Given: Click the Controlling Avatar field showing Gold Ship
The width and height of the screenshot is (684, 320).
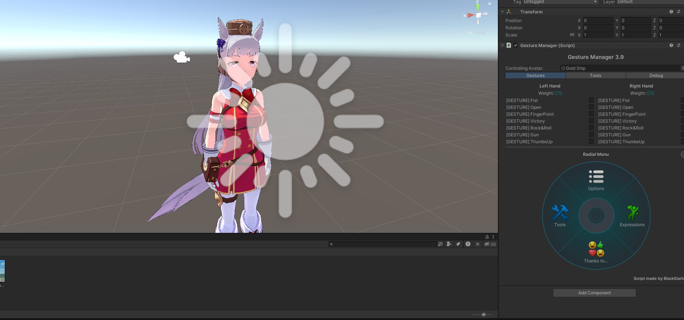Looking at the screenshot, I should (620, 68).
